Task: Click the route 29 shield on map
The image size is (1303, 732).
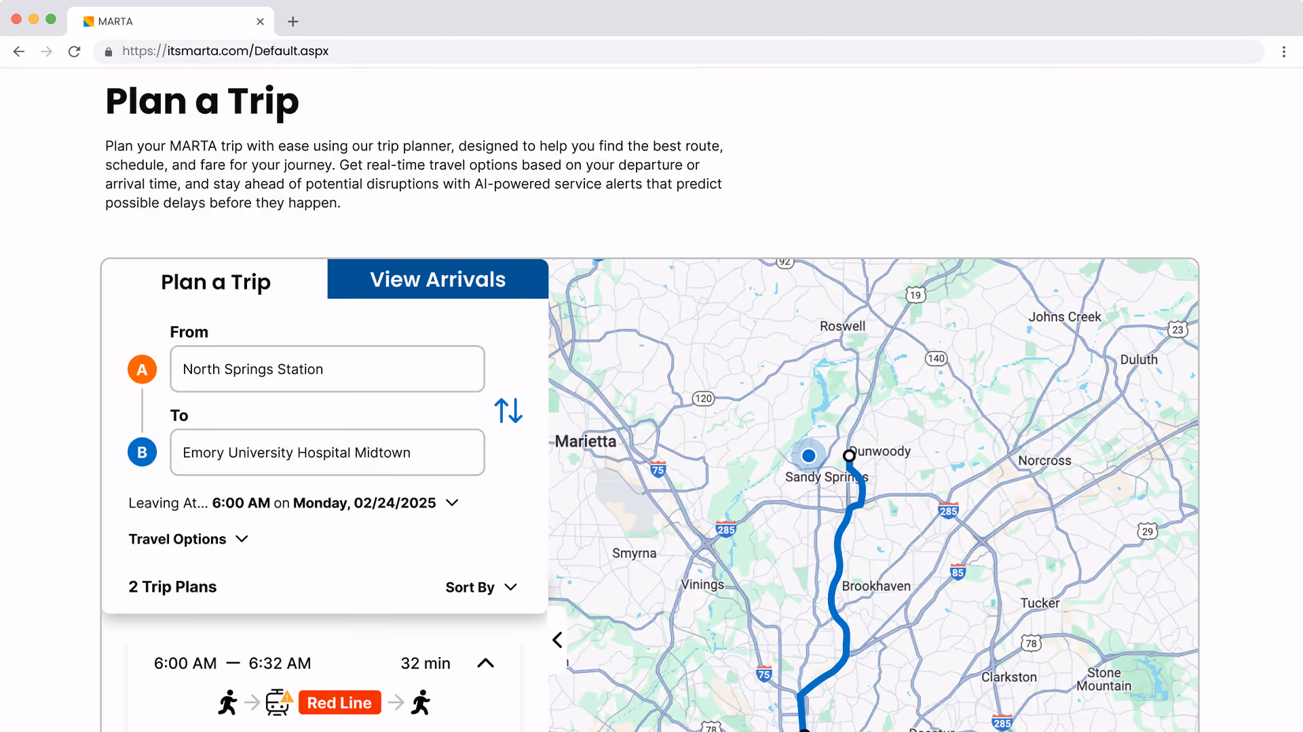Action: point(1147,531)
